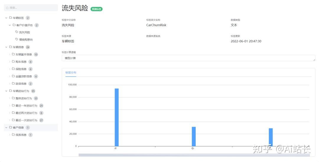Viewport: 319px width, 162px height.
Task: Expand the 保险信息 node
Action: pos(9,69)
